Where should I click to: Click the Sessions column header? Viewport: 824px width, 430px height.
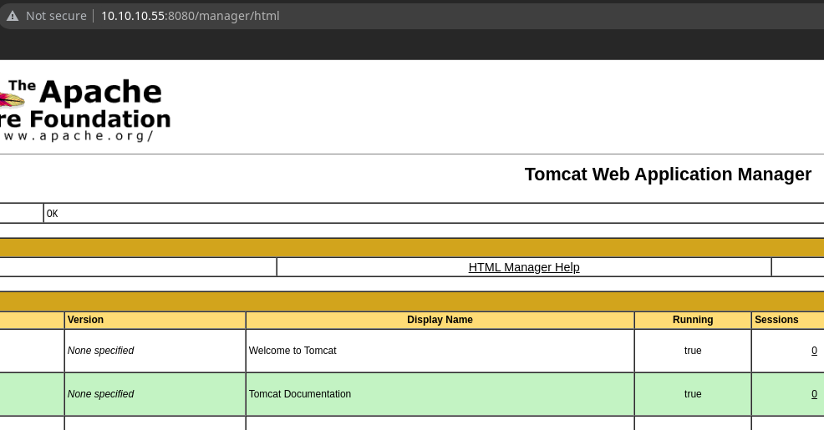[x=776, y=320]
